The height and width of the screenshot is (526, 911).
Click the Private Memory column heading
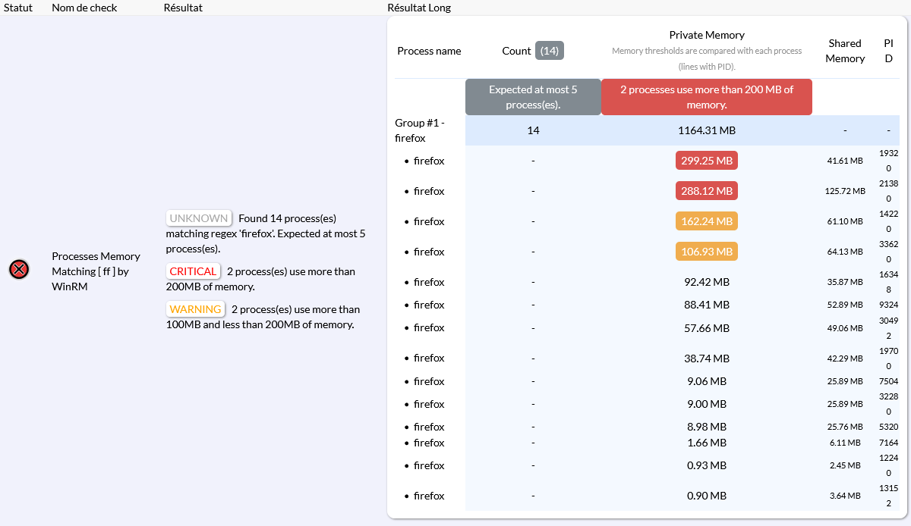(x=706, y=35)
